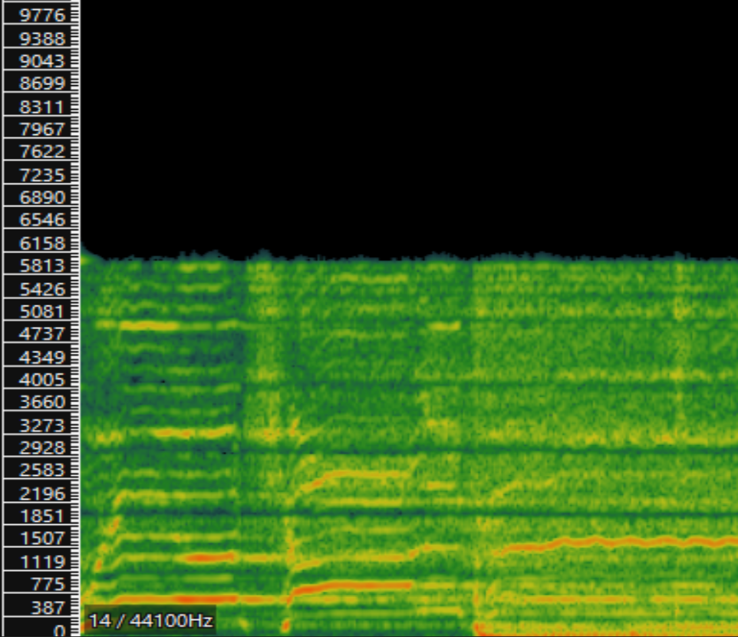Click the empty black area above 6158 Hz
The height and width of the screenshot is (637, 738).
[x=407, y=123]
